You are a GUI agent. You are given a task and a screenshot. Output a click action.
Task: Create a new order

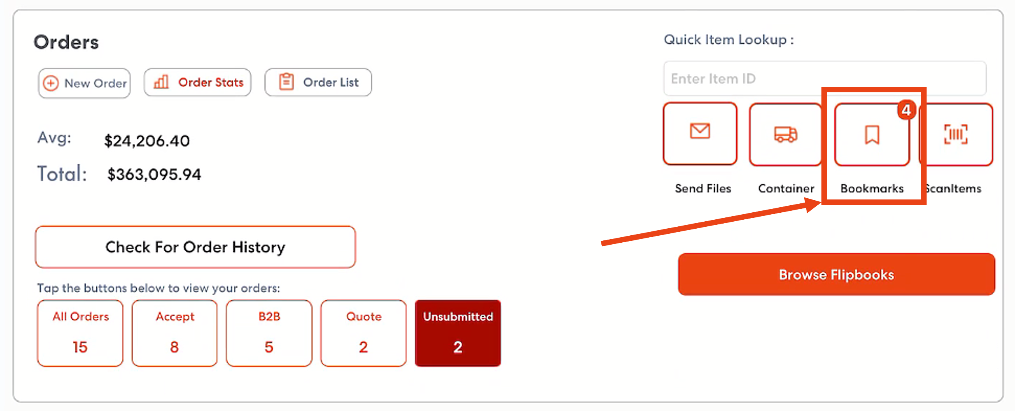click(84, 83)
